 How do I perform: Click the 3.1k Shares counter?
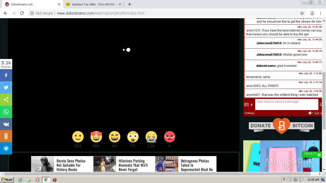[x=6, y=64]
